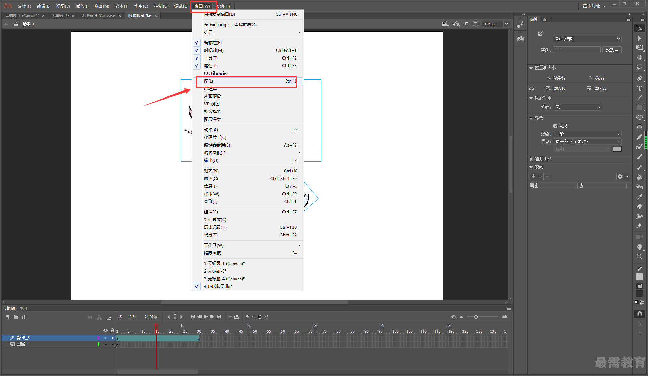Screen dimensions: 648x376
Task: Open the 样式 color effect dropdown
Action: tap(578, 108)
